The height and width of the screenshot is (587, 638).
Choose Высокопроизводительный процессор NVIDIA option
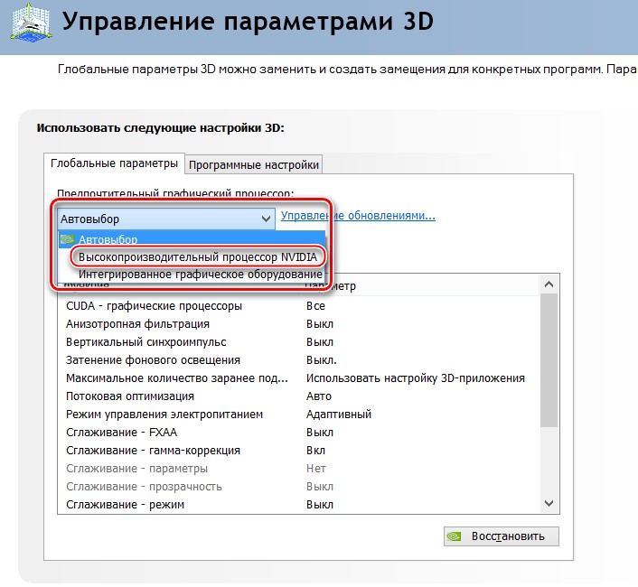tap(197, 256)
